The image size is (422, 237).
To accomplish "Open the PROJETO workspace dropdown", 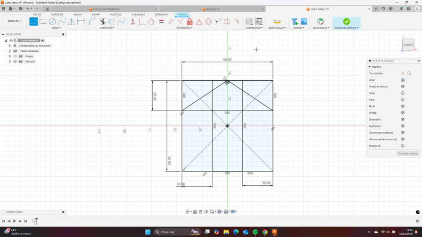I will tap(15, 21).
